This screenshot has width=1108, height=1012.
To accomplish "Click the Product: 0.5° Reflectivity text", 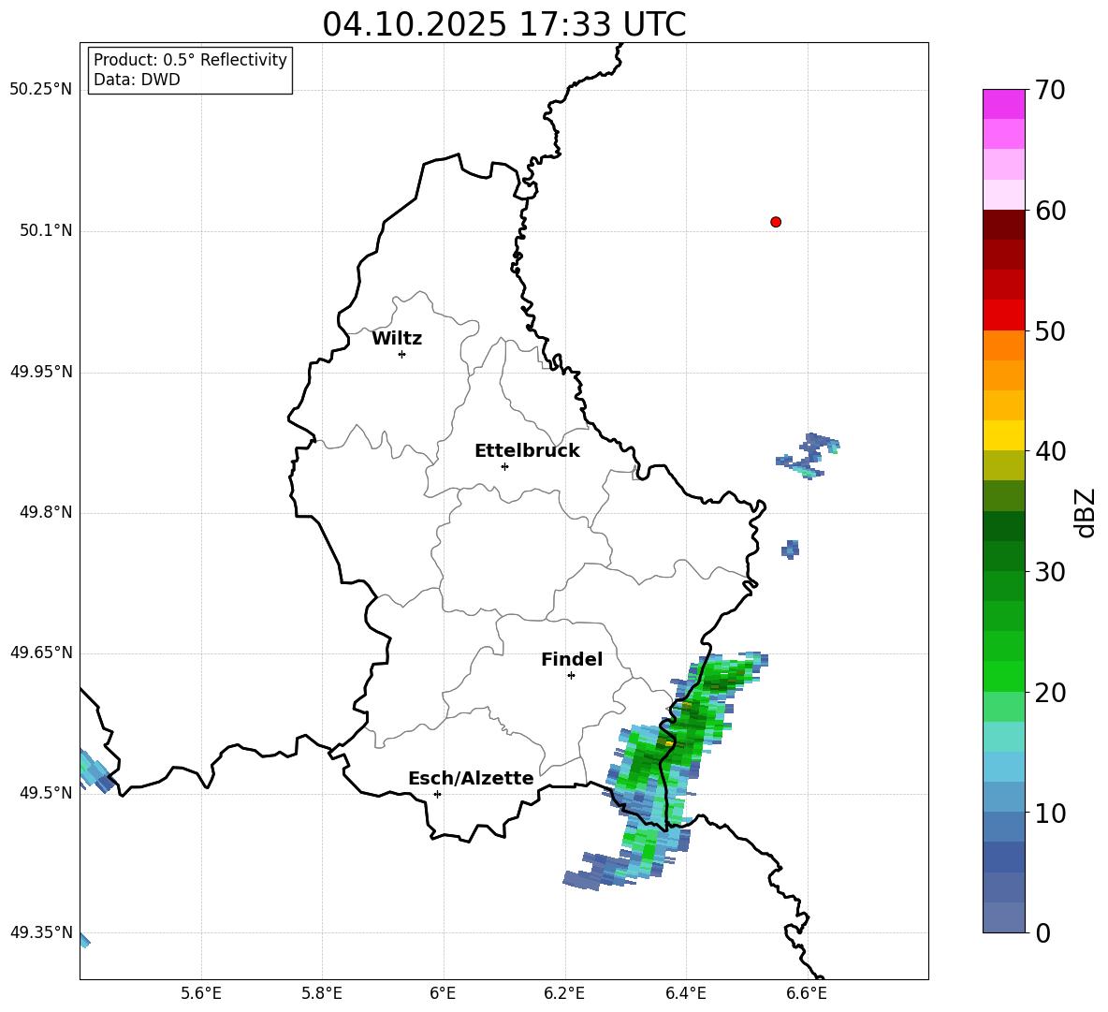I will tap(190, 60).
